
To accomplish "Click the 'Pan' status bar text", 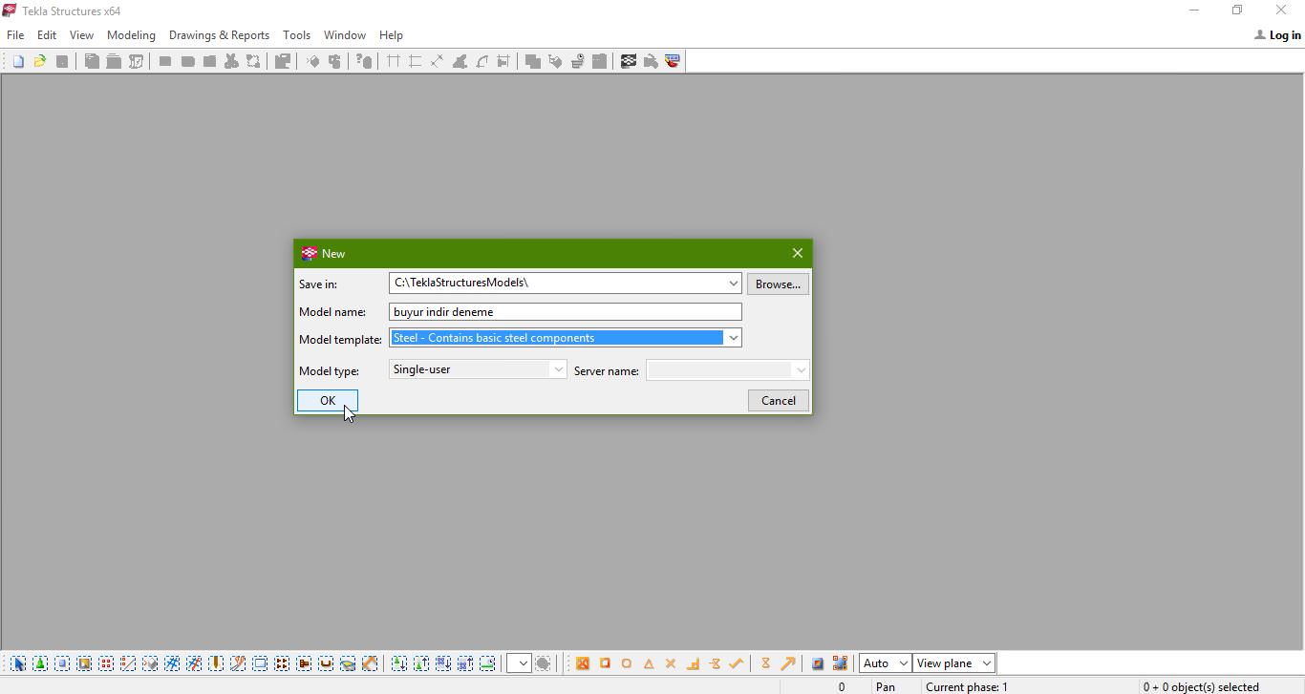I will click(x=886, y=686).
